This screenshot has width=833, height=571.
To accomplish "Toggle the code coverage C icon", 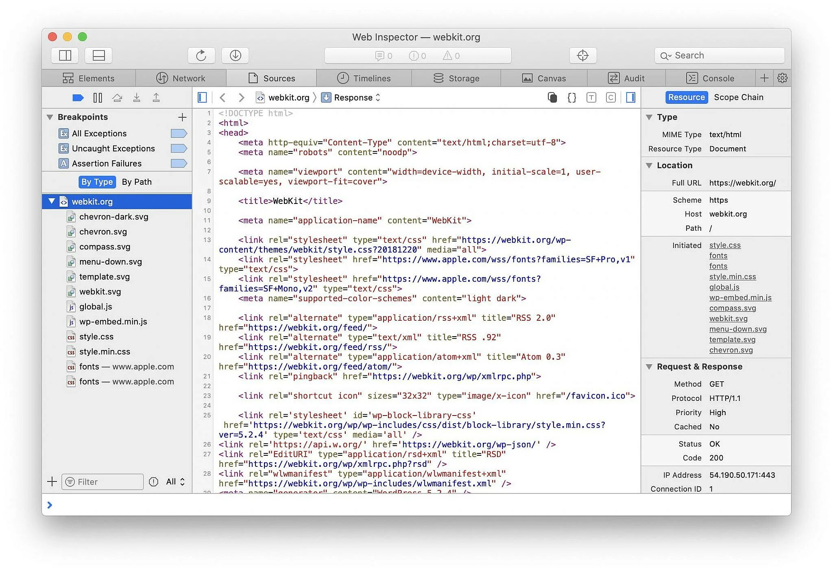I will tap(611, 98).
